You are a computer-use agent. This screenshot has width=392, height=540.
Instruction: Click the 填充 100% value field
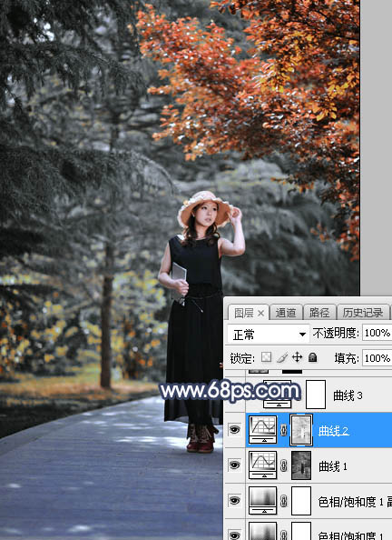[377, 358]
